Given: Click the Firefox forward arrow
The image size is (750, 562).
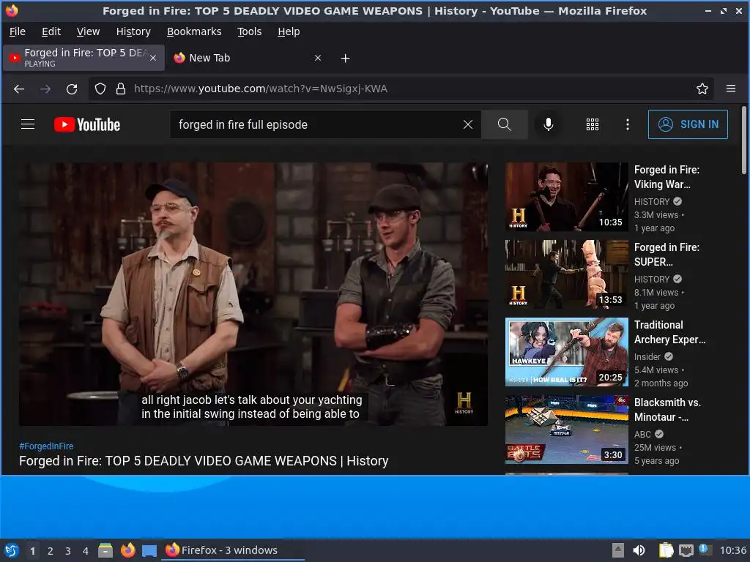Looking at the screenshot, I should (45, 89).
